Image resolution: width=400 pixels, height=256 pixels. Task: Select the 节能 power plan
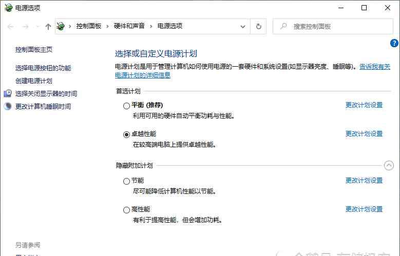(126, 181)
